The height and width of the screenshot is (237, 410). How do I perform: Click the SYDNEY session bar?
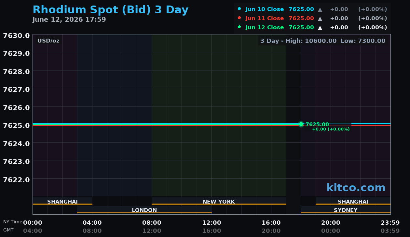click(x=346, y=210)
